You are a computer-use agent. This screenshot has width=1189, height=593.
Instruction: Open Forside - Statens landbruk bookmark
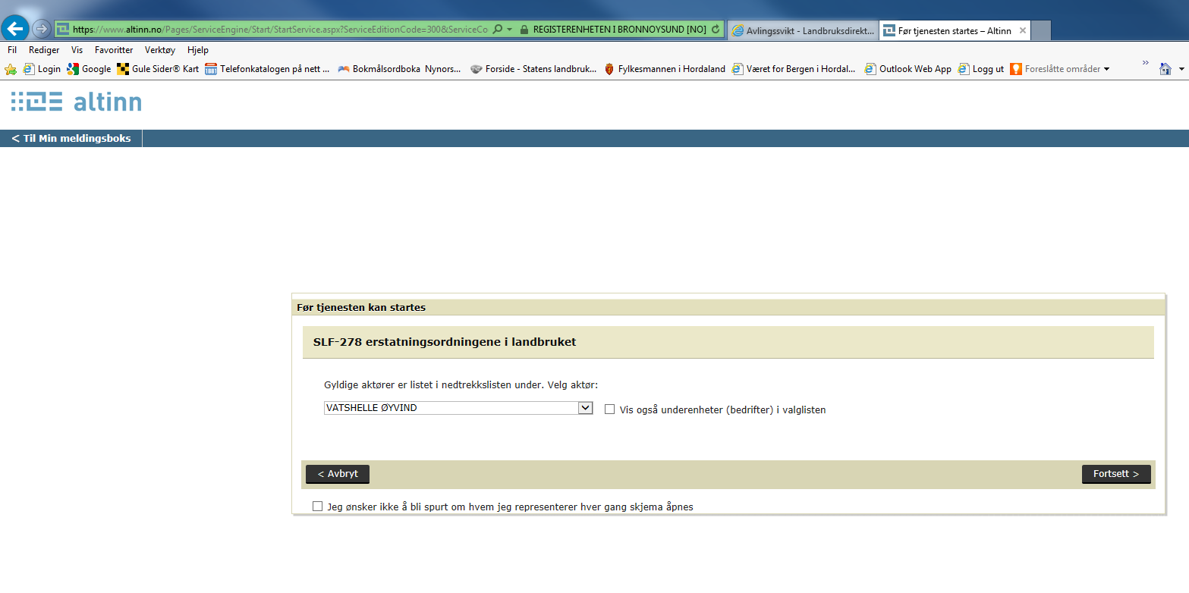(533, 69)
